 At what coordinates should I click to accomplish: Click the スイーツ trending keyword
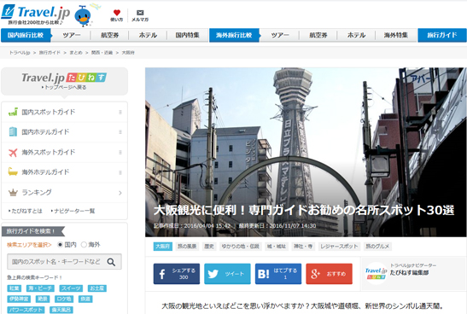(71, 288)
